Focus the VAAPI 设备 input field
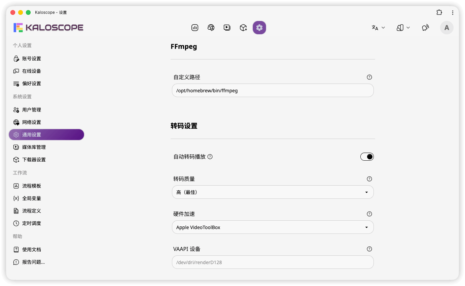Screen dimensions: 465x286 point(273,262)
